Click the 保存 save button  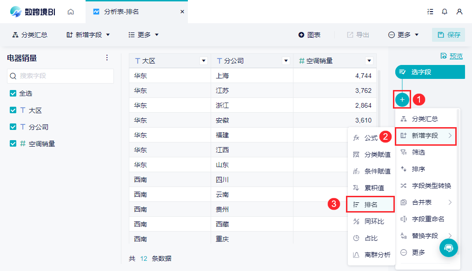click(449, 35)
